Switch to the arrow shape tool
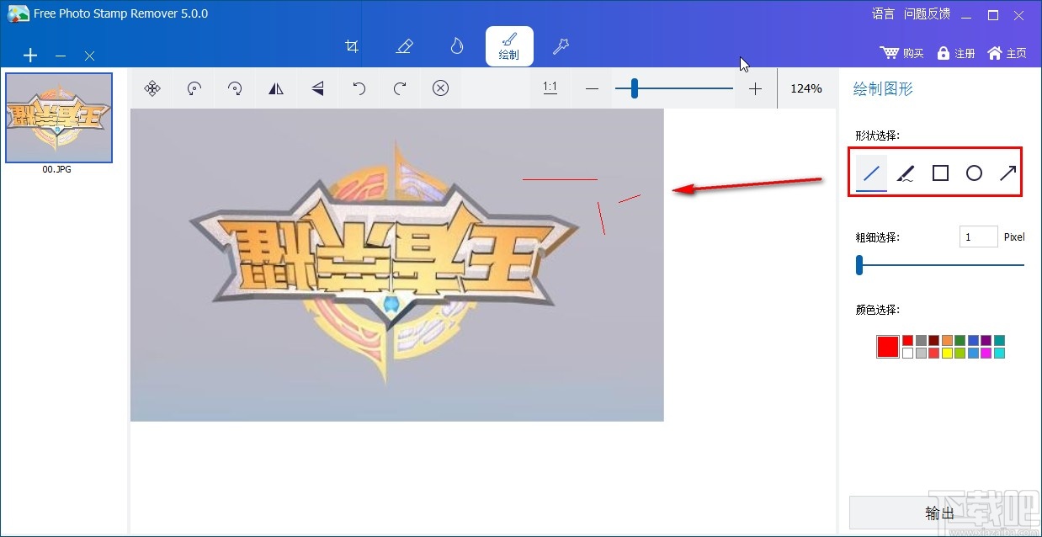1042x537 pixels. [1007, 173]
